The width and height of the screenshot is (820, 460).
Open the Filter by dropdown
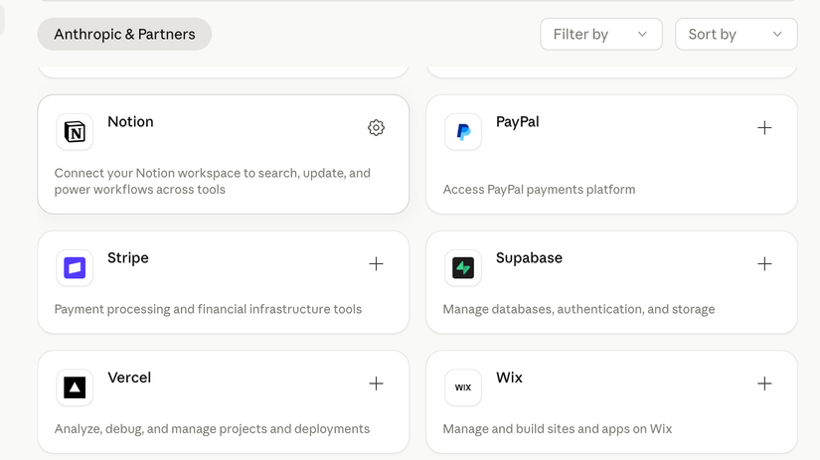[x=601, y=34]
